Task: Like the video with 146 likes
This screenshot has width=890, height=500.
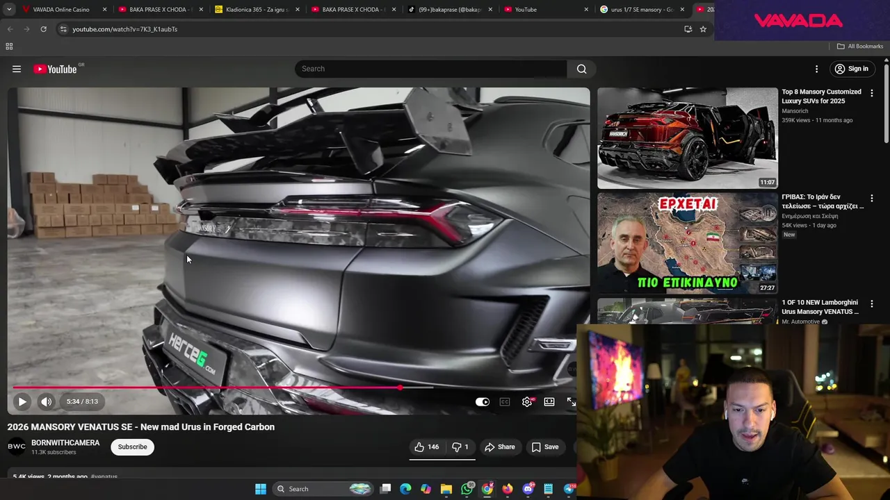Action: coord(427,447)
